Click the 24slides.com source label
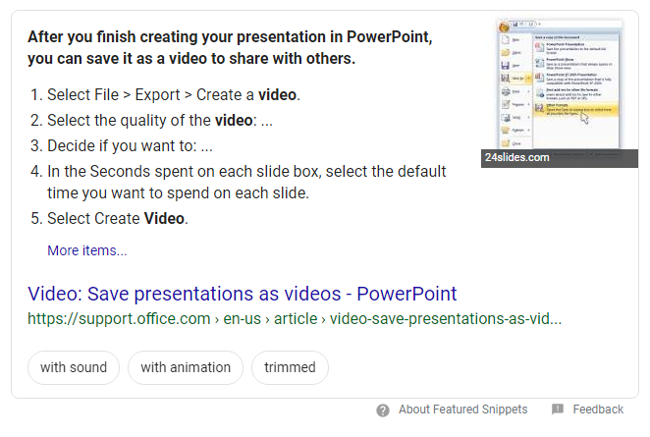 (516, 157)
